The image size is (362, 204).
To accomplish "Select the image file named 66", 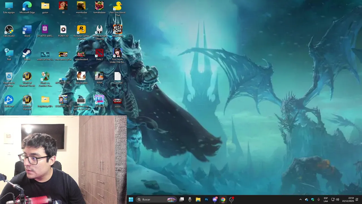I will (63, 8).
